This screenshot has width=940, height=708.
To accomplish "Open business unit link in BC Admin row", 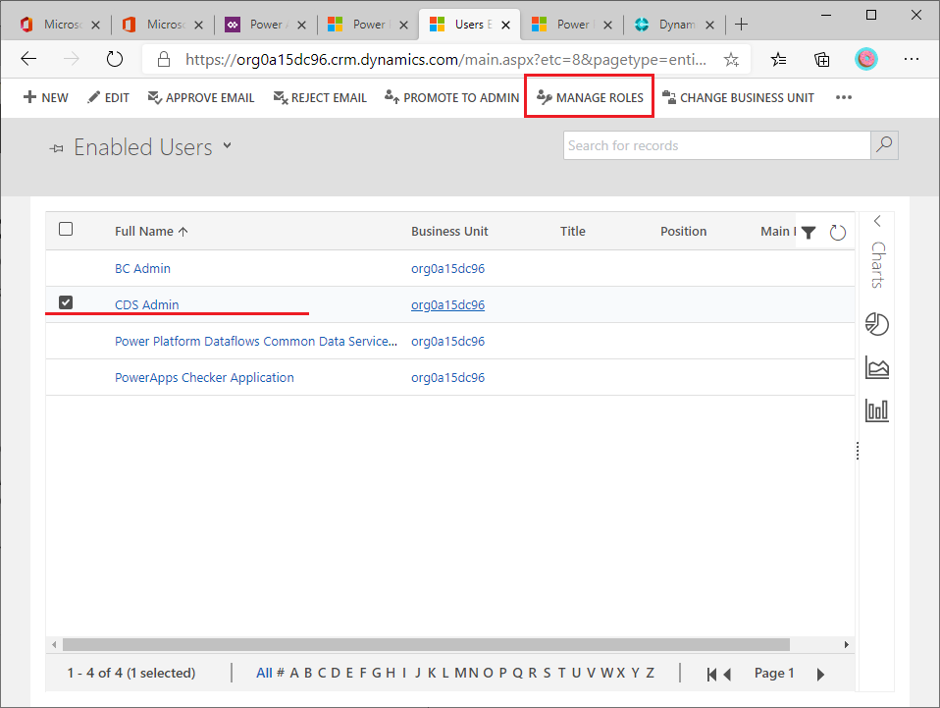I will [447, 269].
